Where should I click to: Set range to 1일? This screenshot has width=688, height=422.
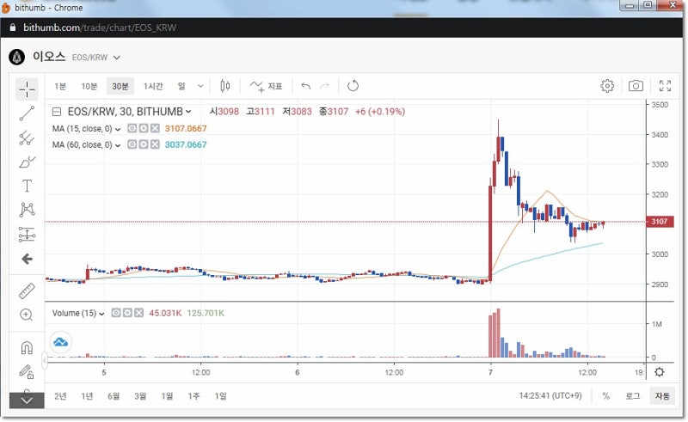220,396
